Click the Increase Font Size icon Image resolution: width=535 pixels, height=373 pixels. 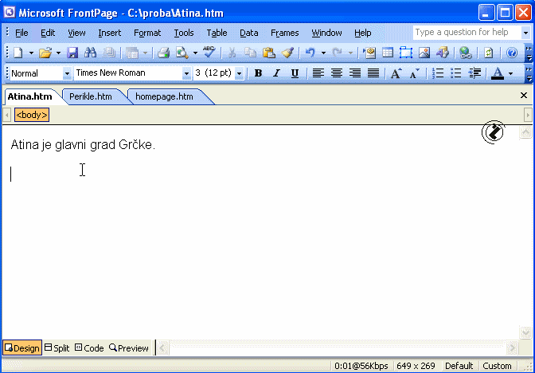(x=396, y=73)
